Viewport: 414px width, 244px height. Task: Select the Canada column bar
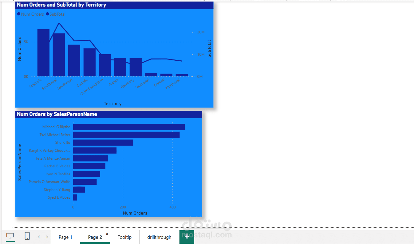click(x=89, y=62)
